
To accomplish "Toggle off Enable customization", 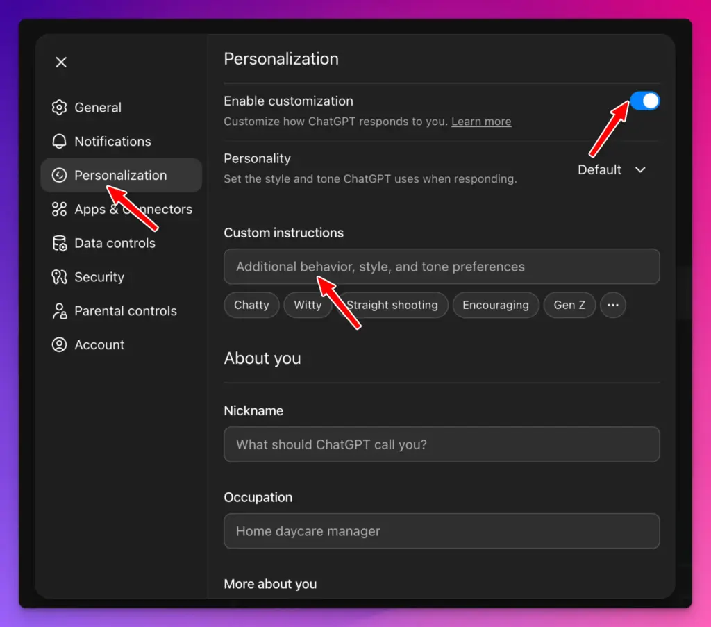I will coord(644,101).
